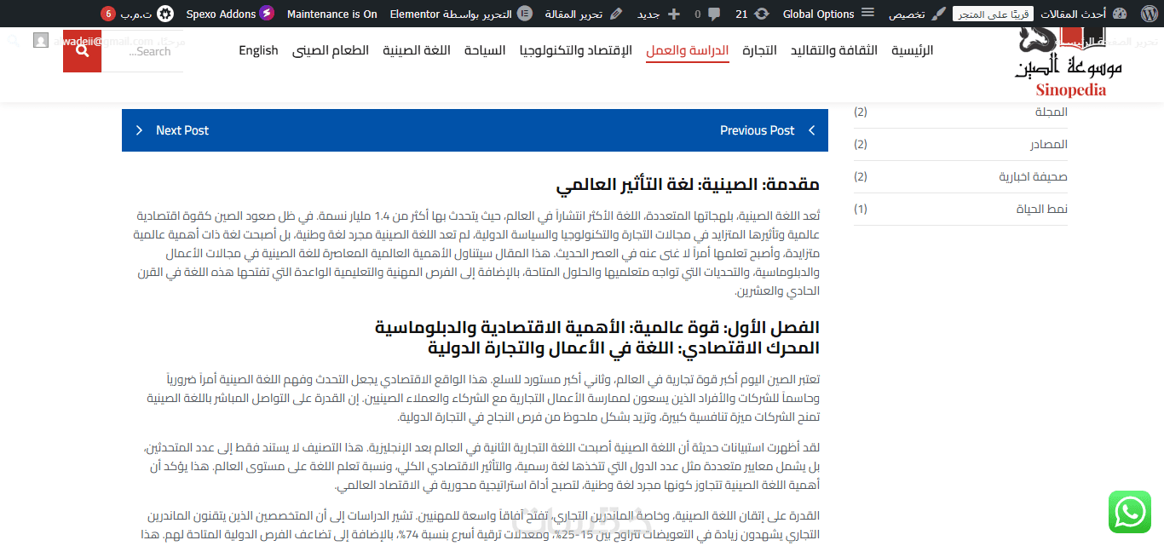Go to the Previous Post

coord(767,130)
